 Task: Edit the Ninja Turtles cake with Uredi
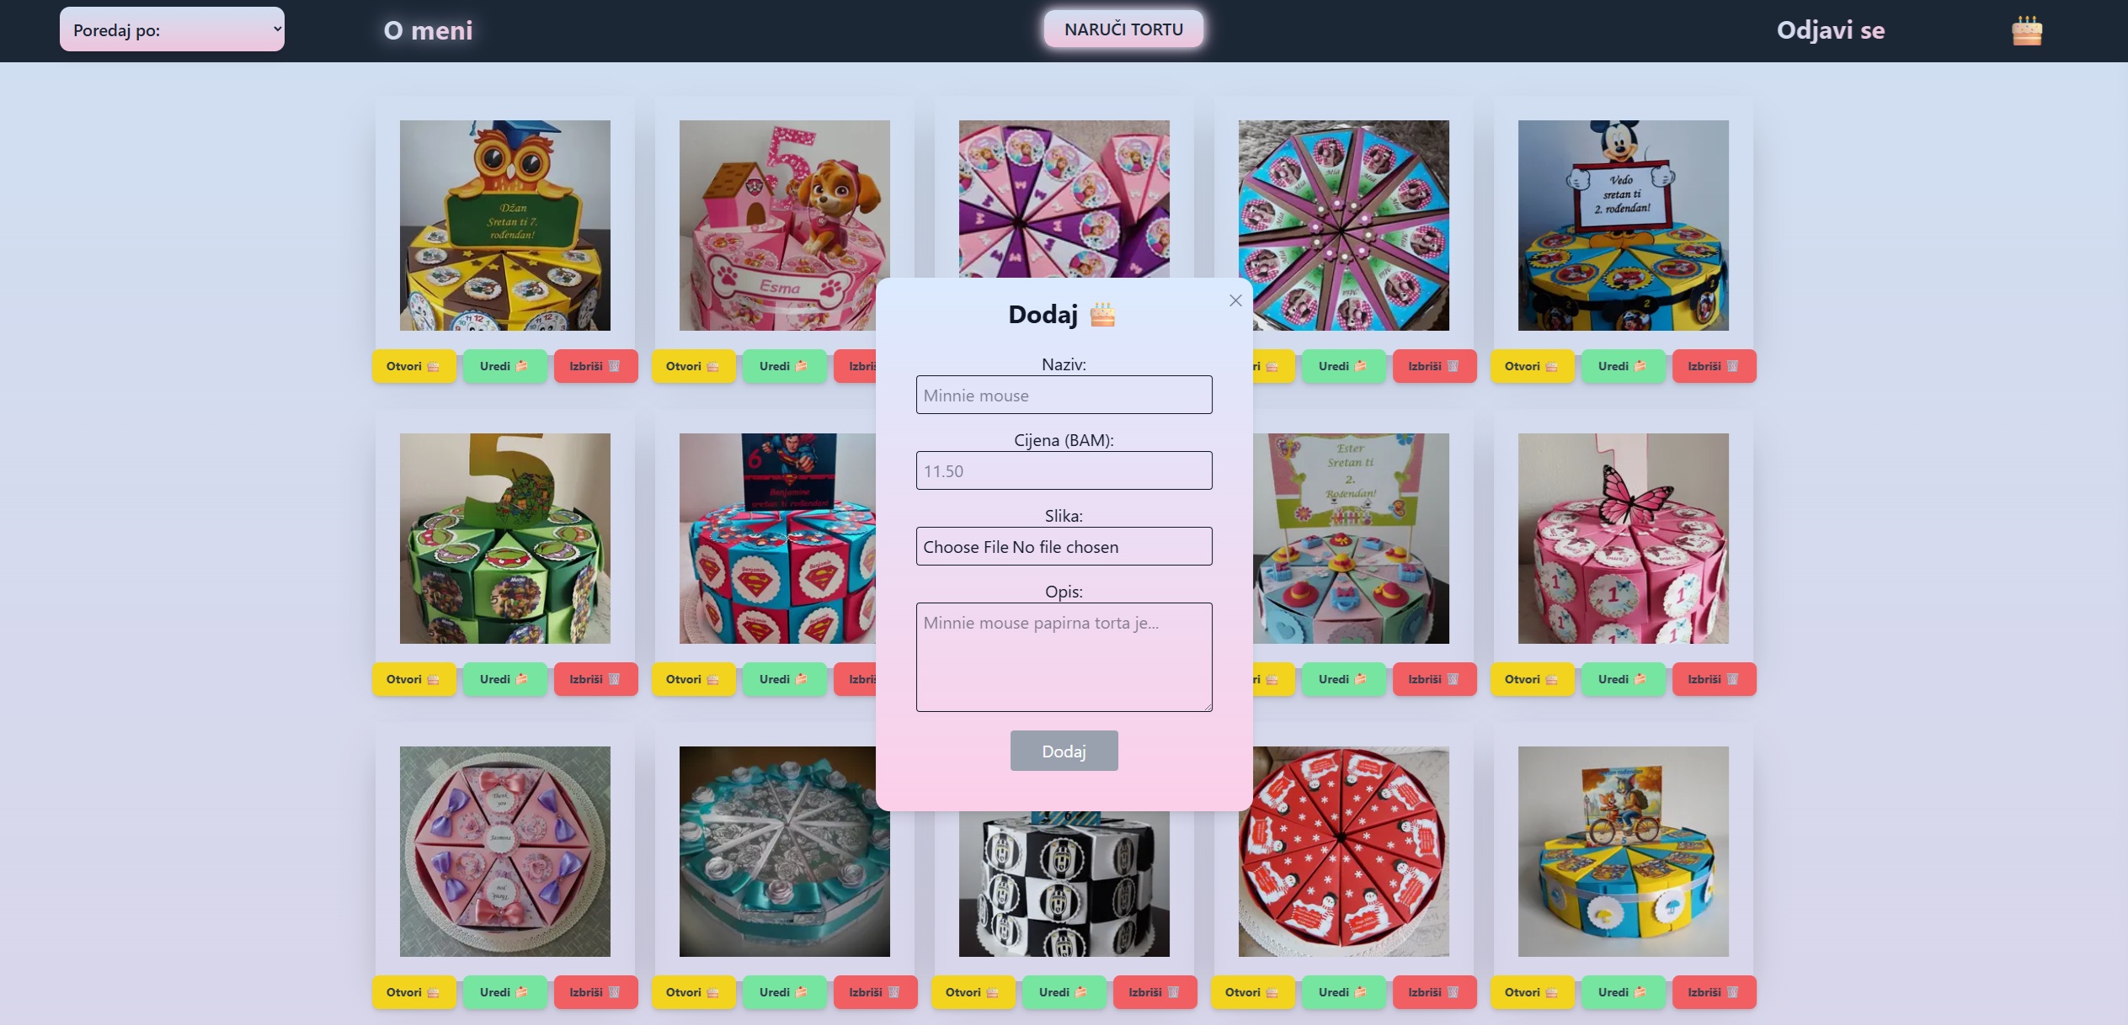[504, 679]
